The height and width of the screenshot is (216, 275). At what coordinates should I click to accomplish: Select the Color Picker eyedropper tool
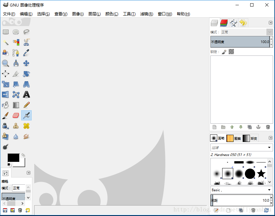tap(26, 53)
